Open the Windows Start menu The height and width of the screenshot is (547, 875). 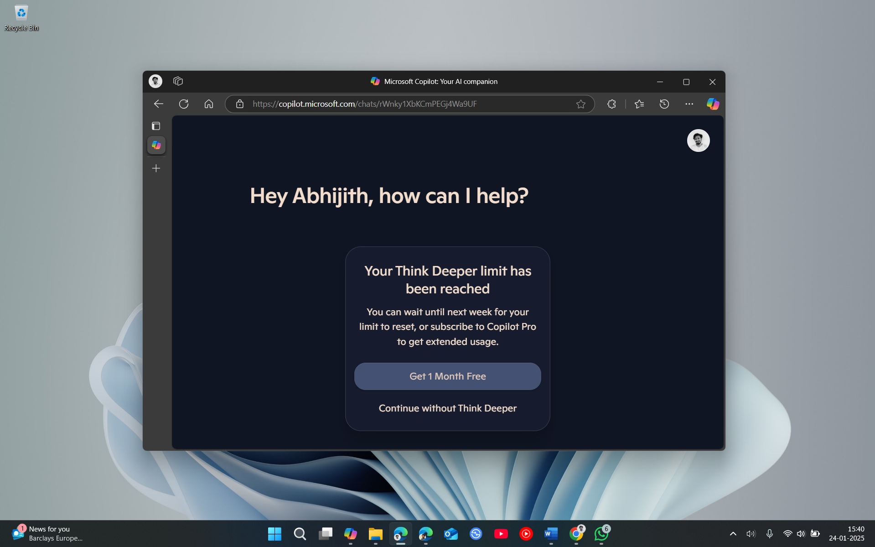(x=274, y=534)
